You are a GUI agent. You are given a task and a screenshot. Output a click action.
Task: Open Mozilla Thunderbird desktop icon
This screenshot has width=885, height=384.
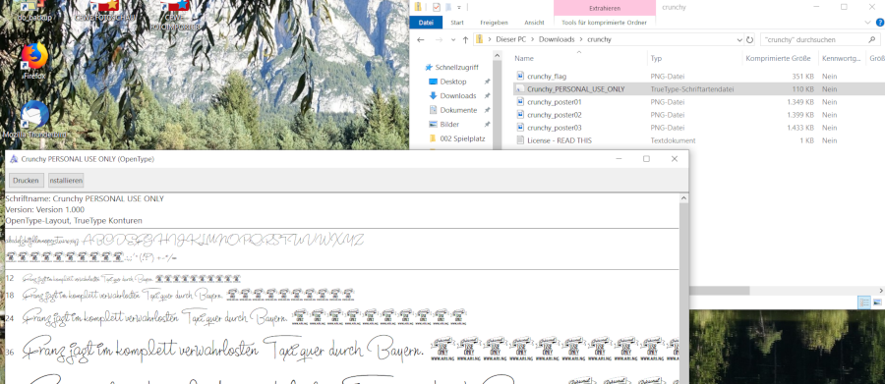[33, 120]
